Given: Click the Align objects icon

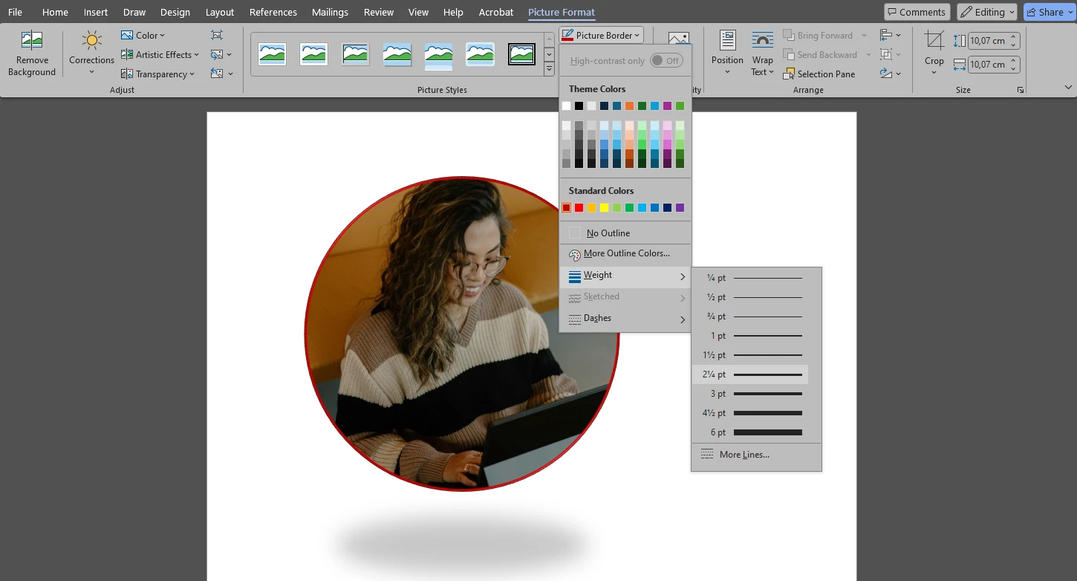Looking at the screenshot, I should (x=885, y=35).
